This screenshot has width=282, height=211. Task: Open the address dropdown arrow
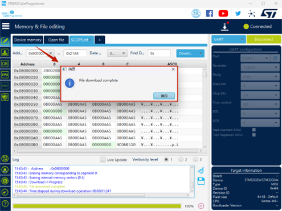pos(51,53)
